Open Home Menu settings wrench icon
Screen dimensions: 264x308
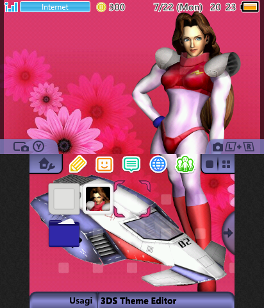click(46, 164)
